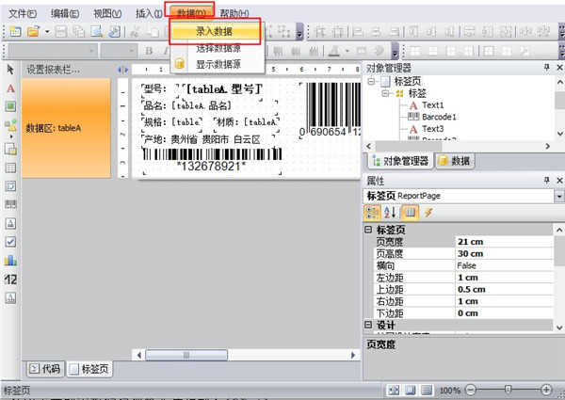Screen dimensions: 565x400
Task: Collapse the 标签页 tree node
Action: pyautogui.click(x=372, y=82)
